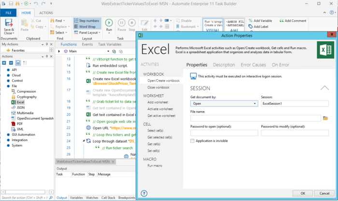Collapse all actions minus icon
338x201 pixels.
click(x=11, y=63)
